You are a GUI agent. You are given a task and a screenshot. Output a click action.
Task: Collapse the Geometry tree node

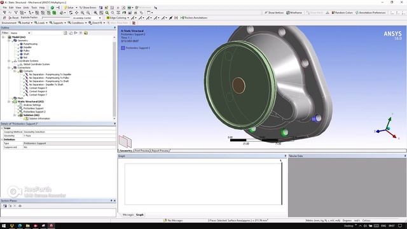[x=9, y=41]
